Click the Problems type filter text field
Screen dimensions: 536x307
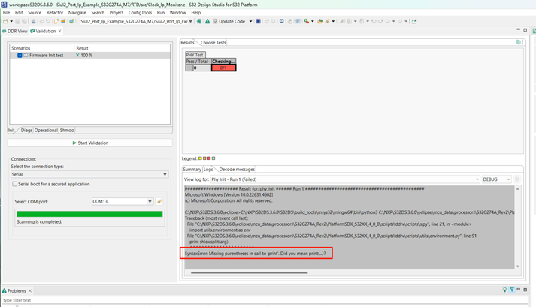pyautogui.click(x=265, y=300)
